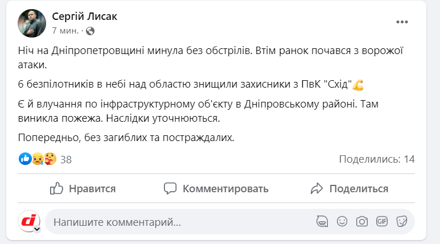
Task: Click the Комментировать button
Action: click(216, 188)
